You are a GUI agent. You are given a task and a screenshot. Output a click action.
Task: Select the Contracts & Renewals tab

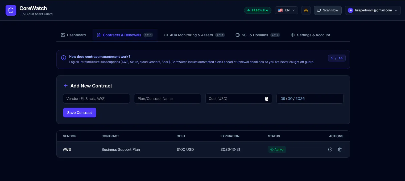click(125, 35)
